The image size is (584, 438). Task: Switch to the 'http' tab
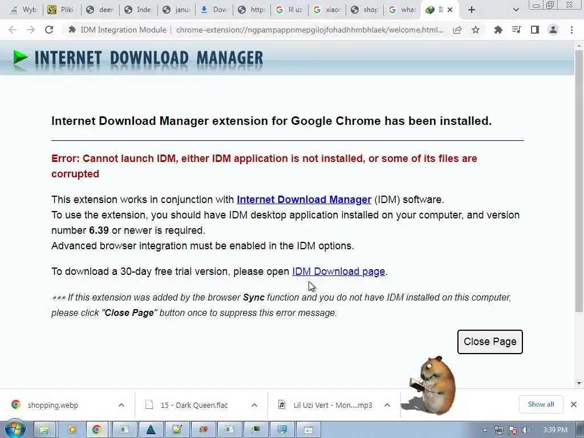point(252,10)
